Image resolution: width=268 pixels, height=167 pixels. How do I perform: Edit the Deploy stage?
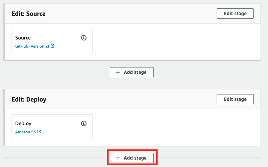point(235,99)
